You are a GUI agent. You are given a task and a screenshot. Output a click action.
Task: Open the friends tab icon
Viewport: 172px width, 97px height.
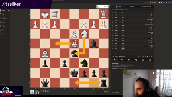click(x=129, y=60)
